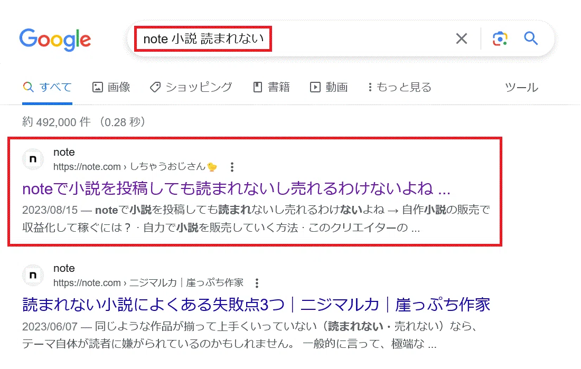The image size is (581, 369).
Task: Open noteで小説を投稿しても読まれない result link
Action: [x=236, y=188]
